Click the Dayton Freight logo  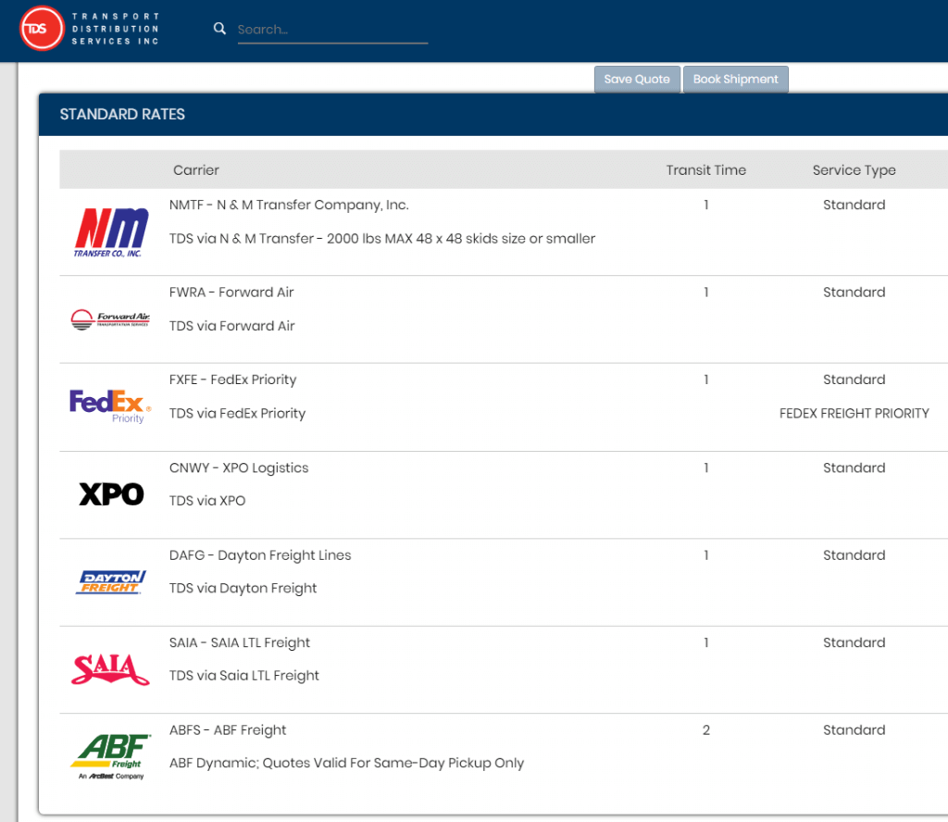(x=111, y=582)
